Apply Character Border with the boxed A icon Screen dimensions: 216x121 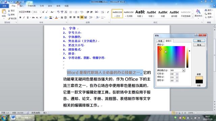(x=66, y=12)
